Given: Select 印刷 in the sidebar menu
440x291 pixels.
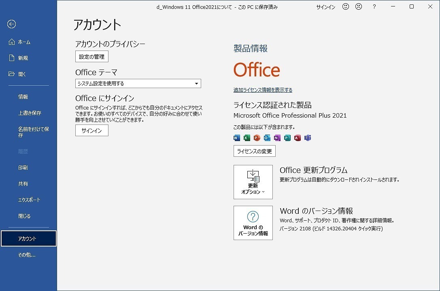Looking at the screenshot, I should click(23, 167).
